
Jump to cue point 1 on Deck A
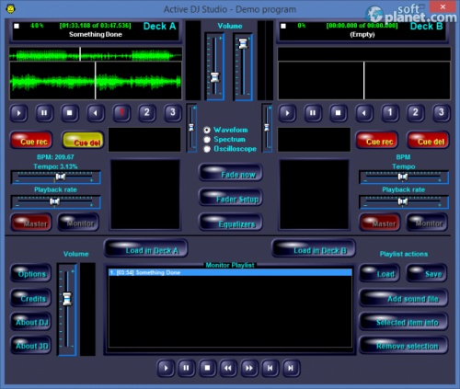pyautogui.click(x=121, y=113)
